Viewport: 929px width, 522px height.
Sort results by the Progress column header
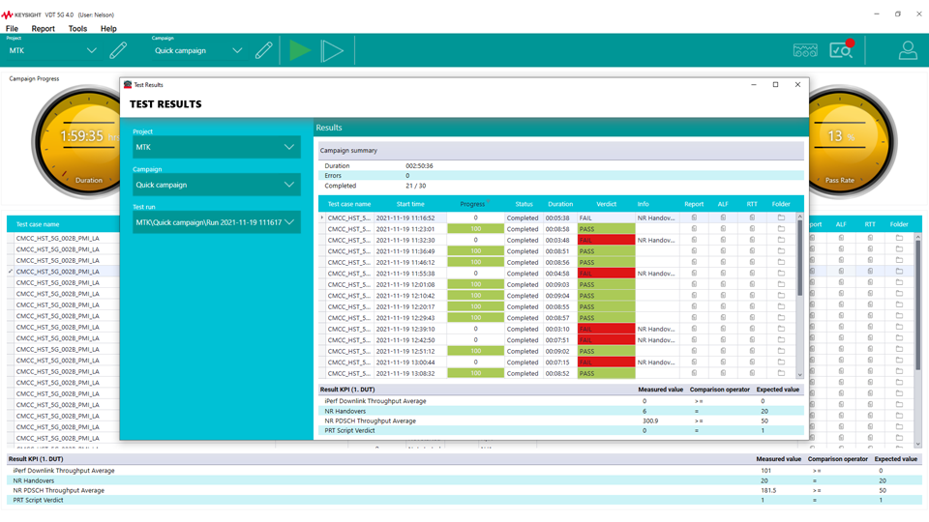473,204
